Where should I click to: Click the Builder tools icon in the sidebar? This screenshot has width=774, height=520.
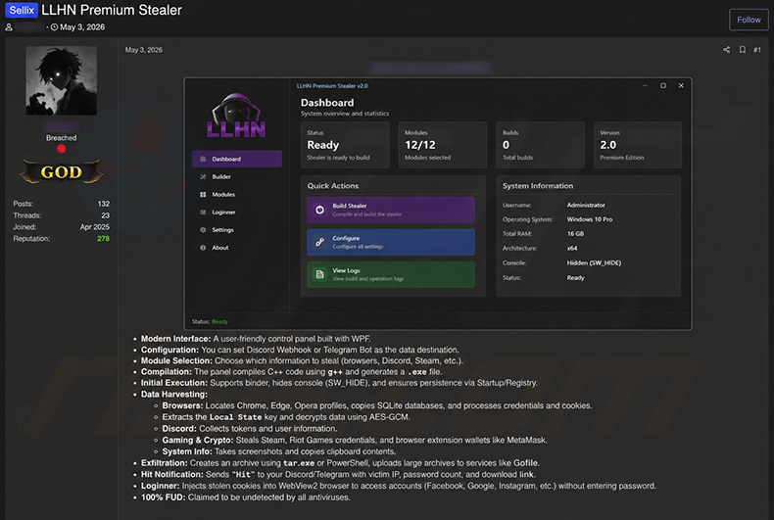tap(203, 176)
